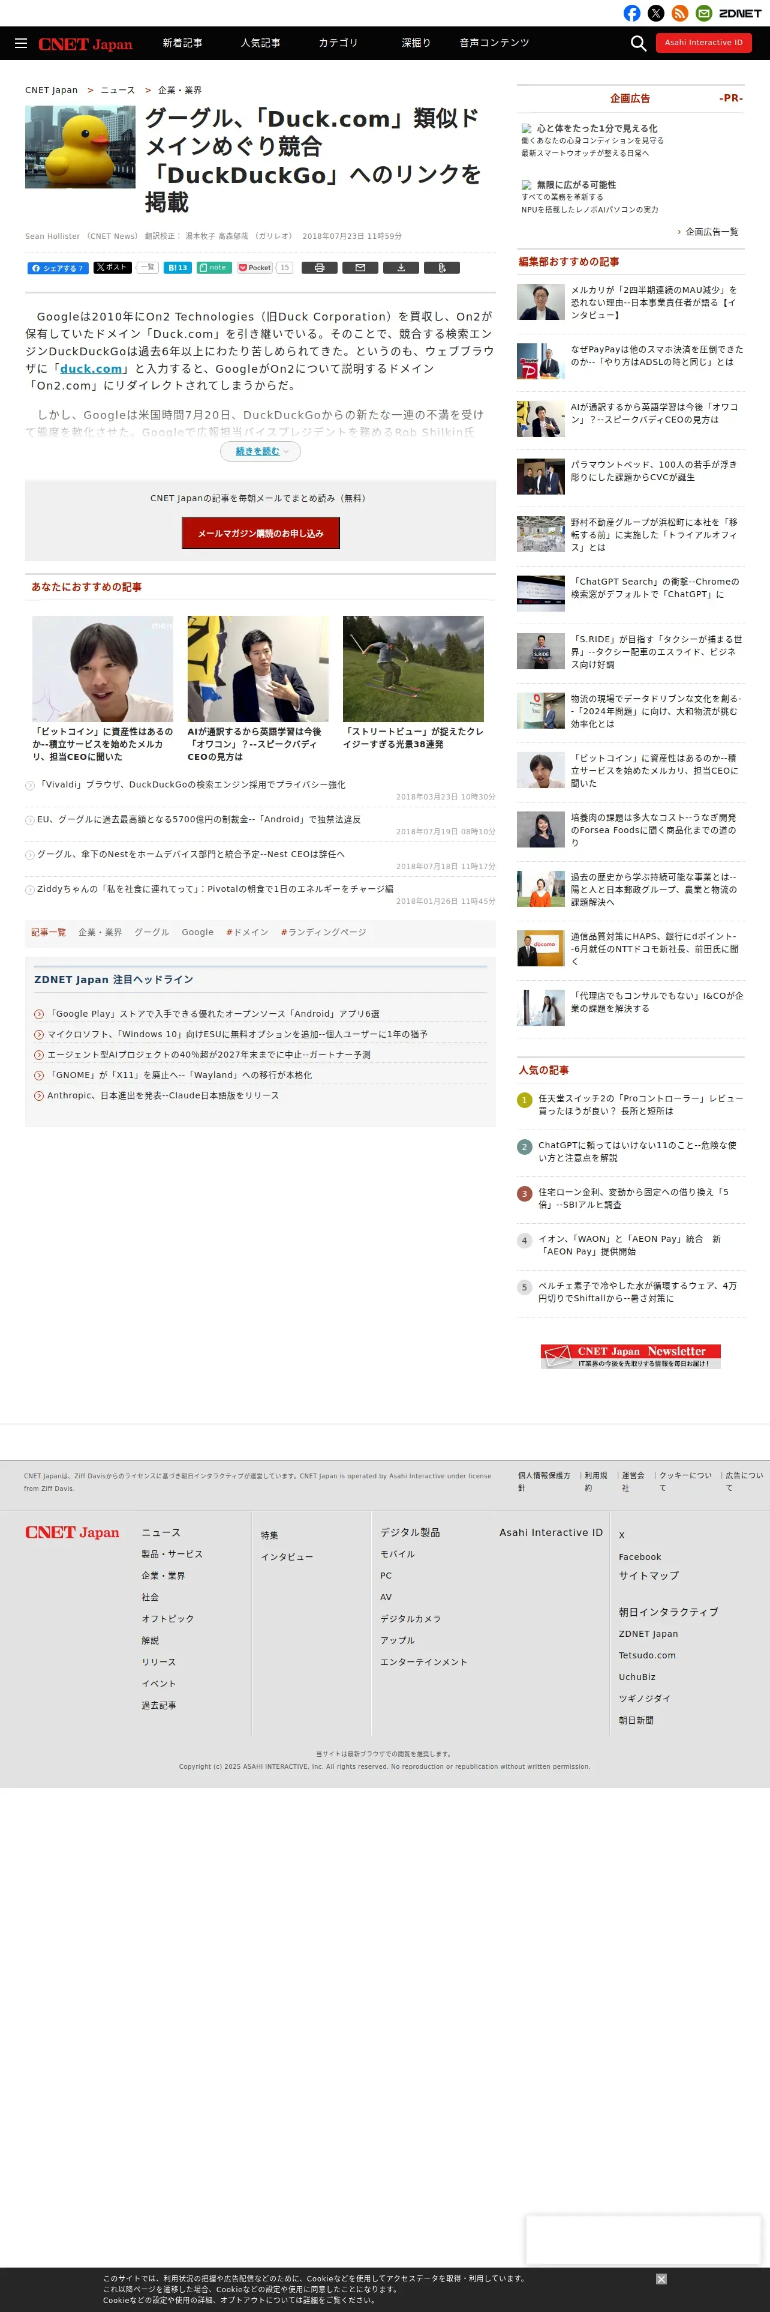Image resolution: width=770 pixels, height=2312 pixels.
Task: Open the 新着記事 menu item
Action: pyautogui.click(x=182, y=43)
